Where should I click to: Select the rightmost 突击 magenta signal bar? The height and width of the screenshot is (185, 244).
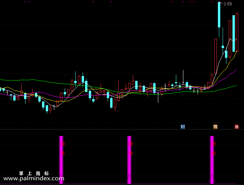click(212, 160)
